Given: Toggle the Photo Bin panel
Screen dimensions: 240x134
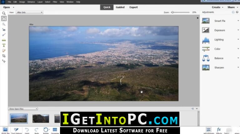Looking at the screenshot, I should [5, 130].
